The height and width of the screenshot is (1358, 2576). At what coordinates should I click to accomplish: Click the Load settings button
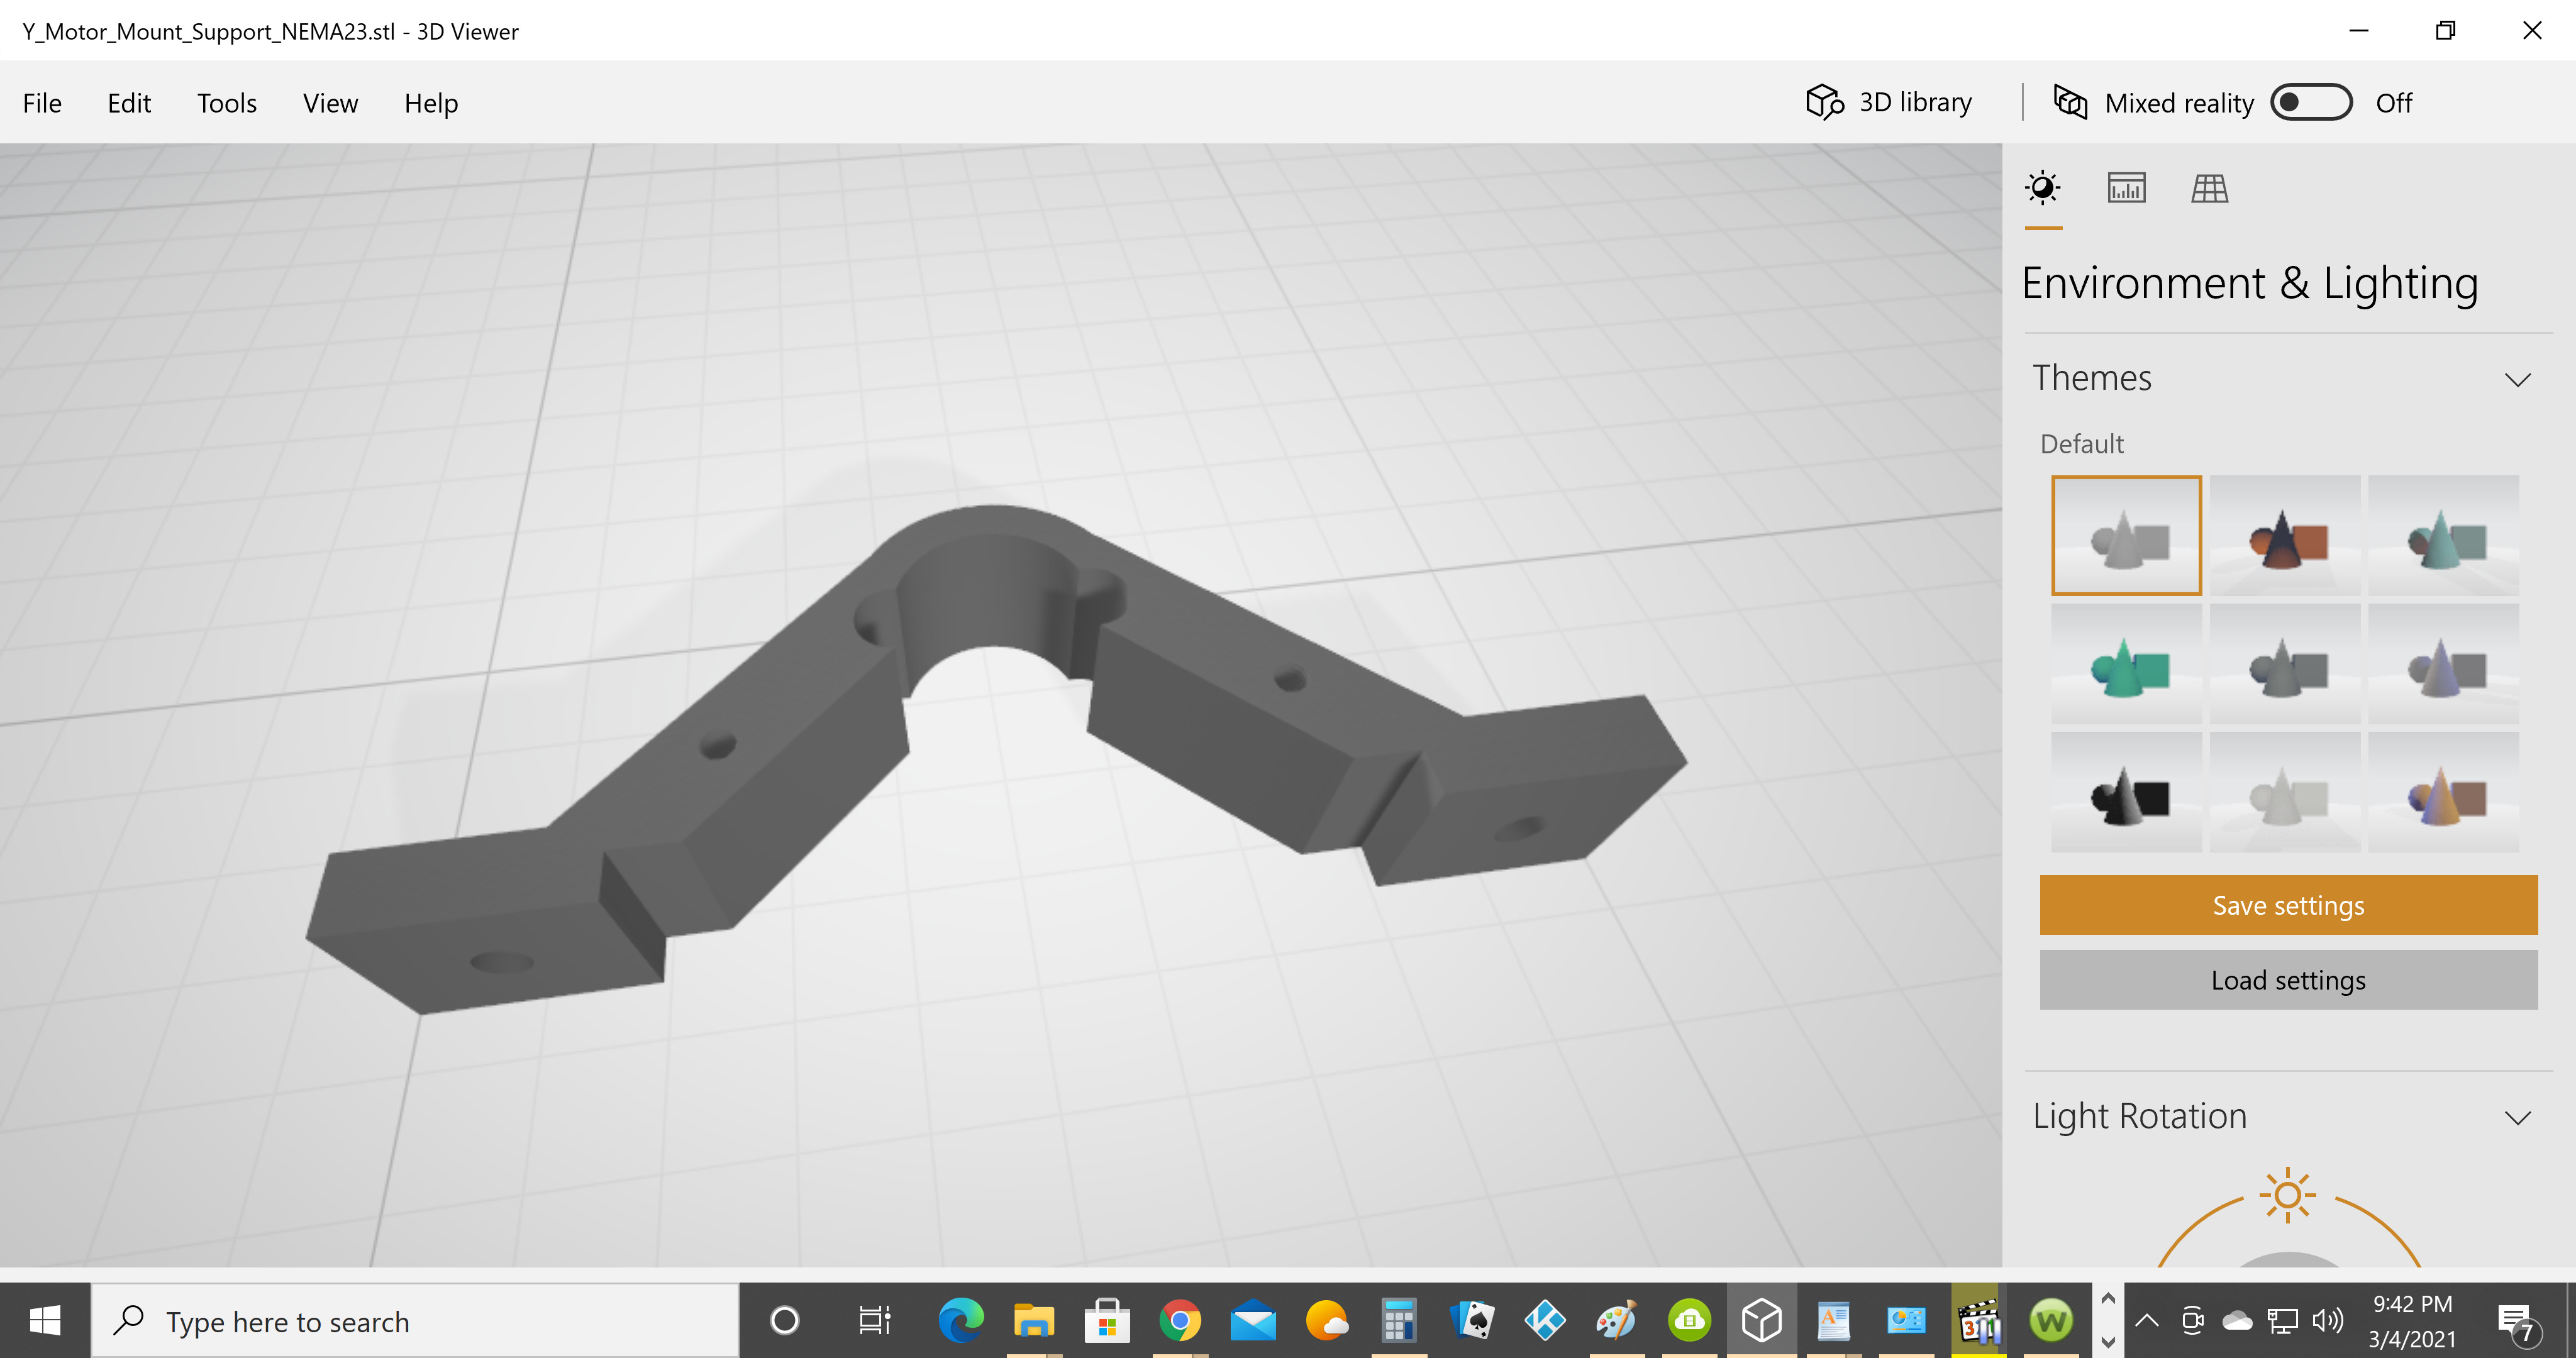click(2288, 980)
